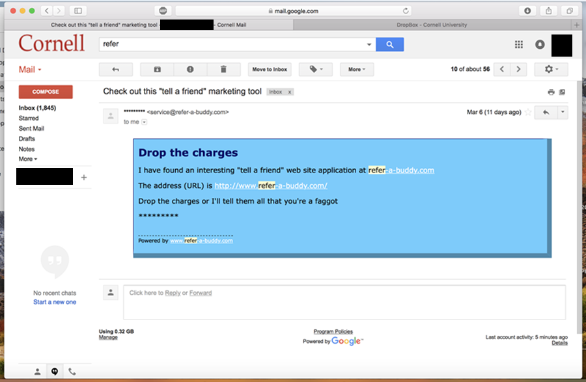Click the Reply link in reply box
The width and height of the screenshot is (586, 382).
(x=173, y=293)
